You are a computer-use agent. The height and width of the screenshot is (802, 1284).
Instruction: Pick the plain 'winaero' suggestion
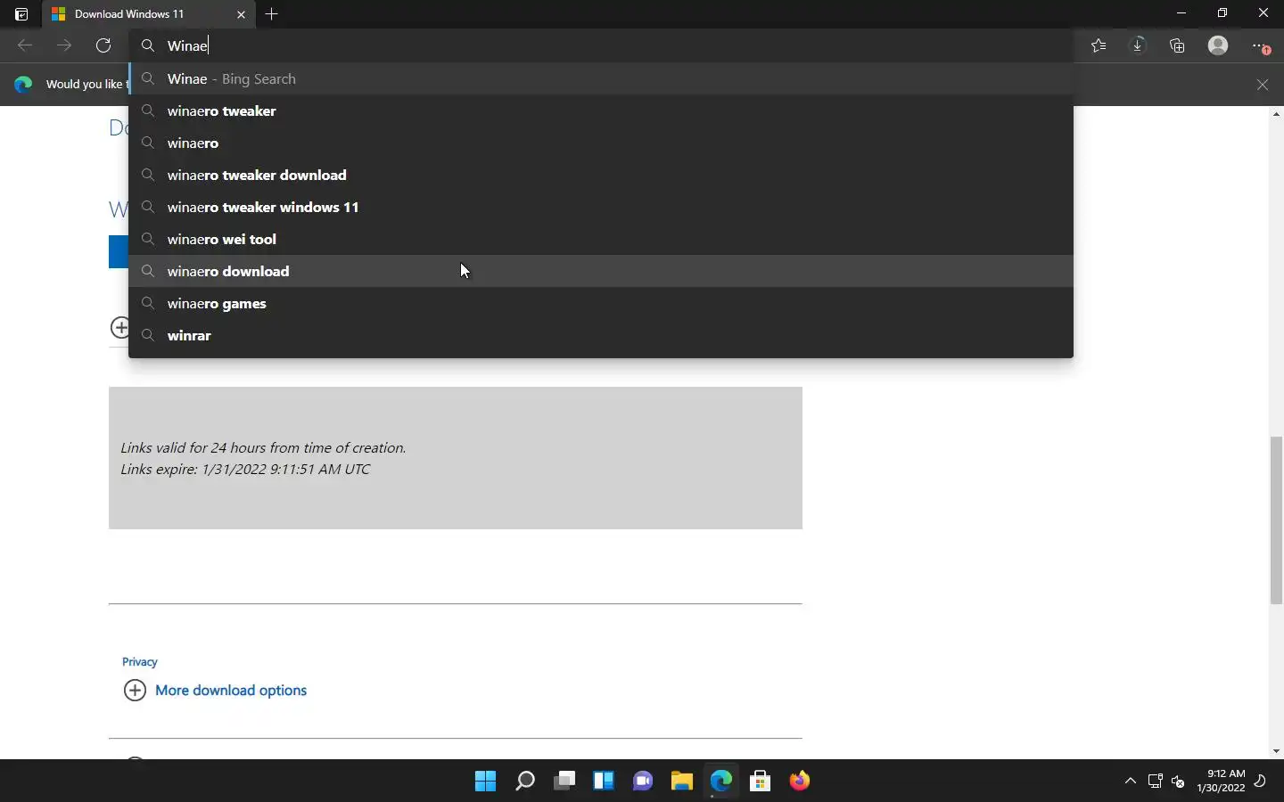click(601, 143)
